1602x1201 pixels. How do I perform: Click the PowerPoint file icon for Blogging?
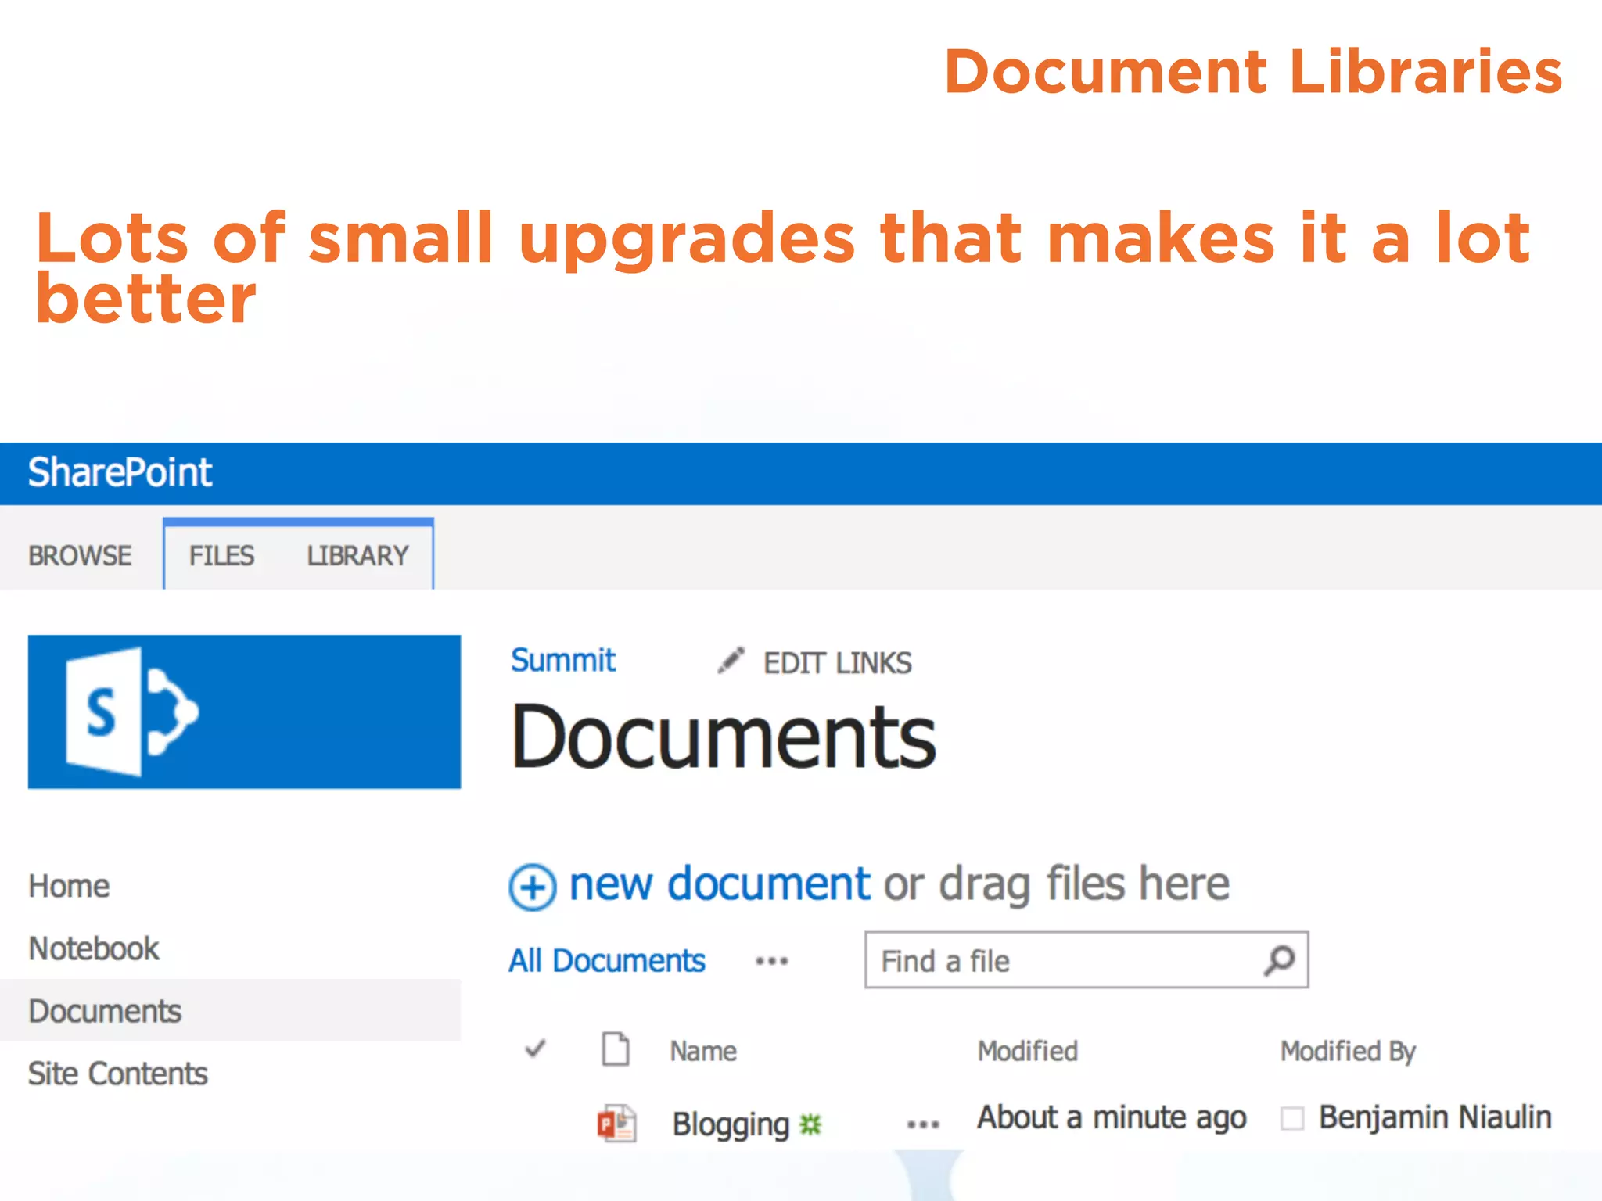pyautogui.click(x=616, y=1124)
